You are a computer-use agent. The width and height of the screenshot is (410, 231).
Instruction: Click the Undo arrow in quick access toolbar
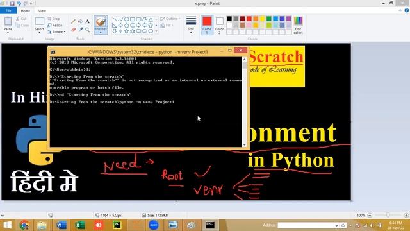tap(19, 3)
